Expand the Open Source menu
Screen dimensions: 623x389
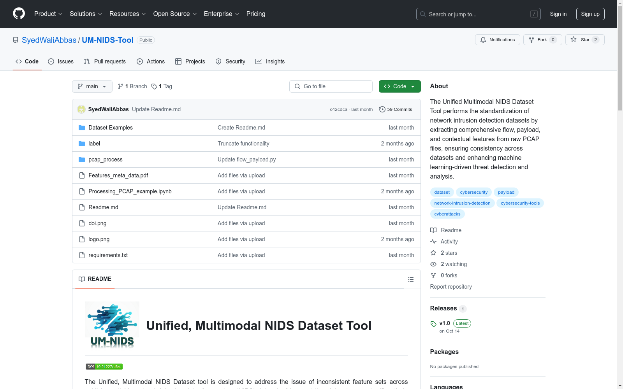click(x=175, y=14)
